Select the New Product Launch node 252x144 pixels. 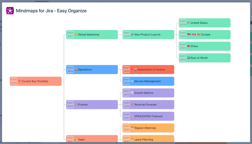(148, 35)
